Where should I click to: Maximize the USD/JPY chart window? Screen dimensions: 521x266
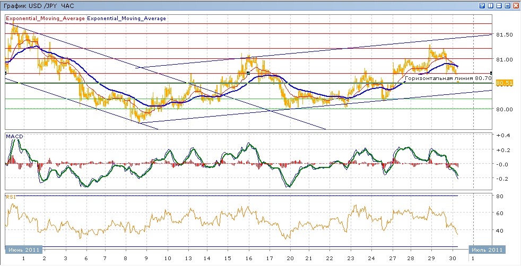[x=507, y=5]
